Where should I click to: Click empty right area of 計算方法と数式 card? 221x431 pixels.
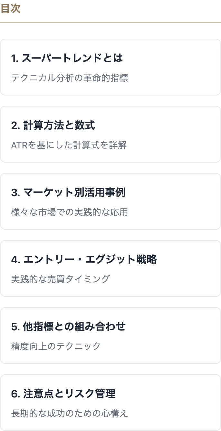pos(180,135)
